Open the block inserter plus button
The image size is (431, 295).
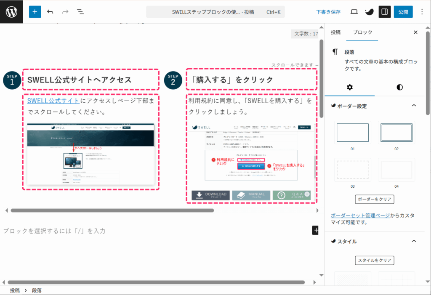pos(35,12)
